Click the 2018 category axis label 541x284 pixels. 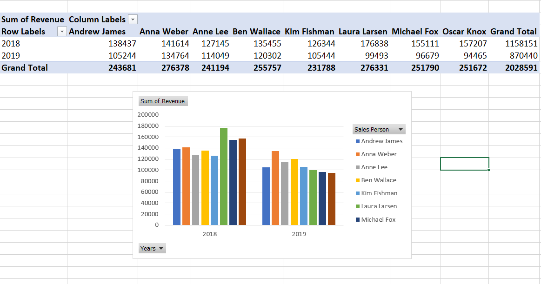pyautogui.click(x=210, y=234)
